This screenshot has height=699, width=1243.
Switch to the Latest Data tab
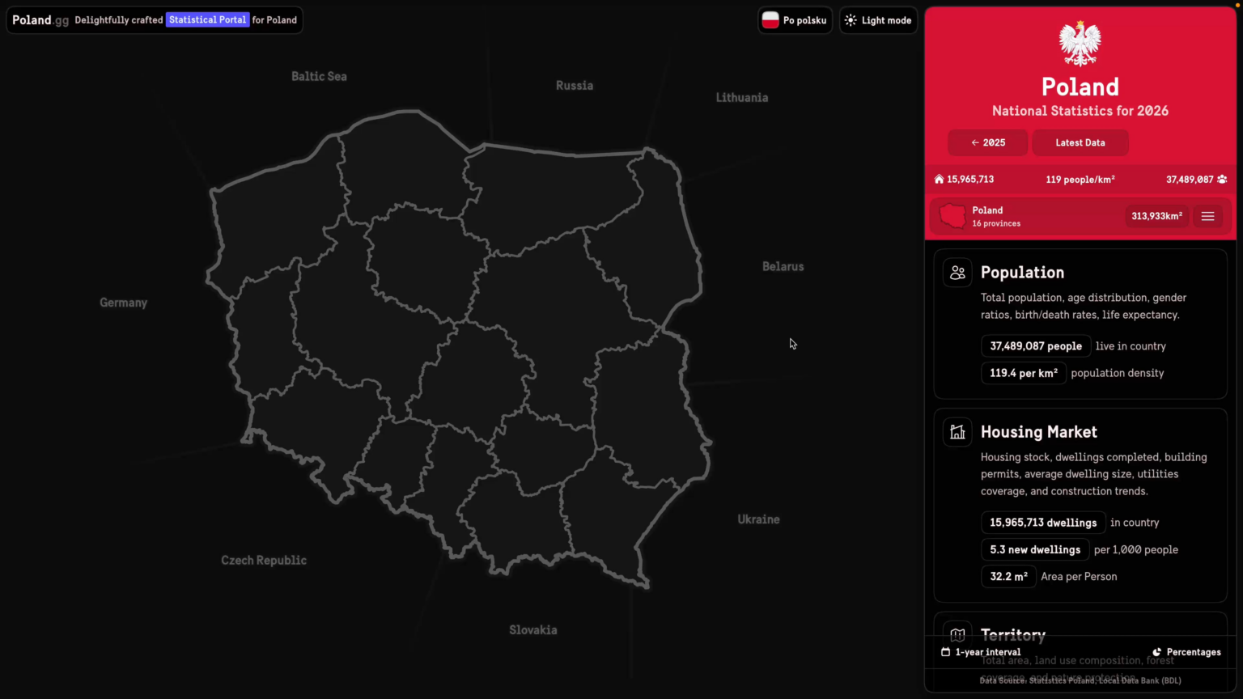[1080, 142]
